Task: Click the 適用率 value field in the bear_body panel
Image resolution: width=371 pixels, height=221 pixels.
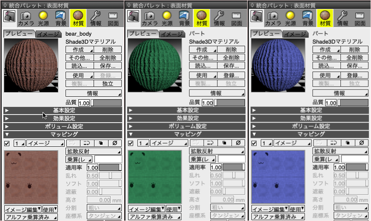Action: coord(92,168)
